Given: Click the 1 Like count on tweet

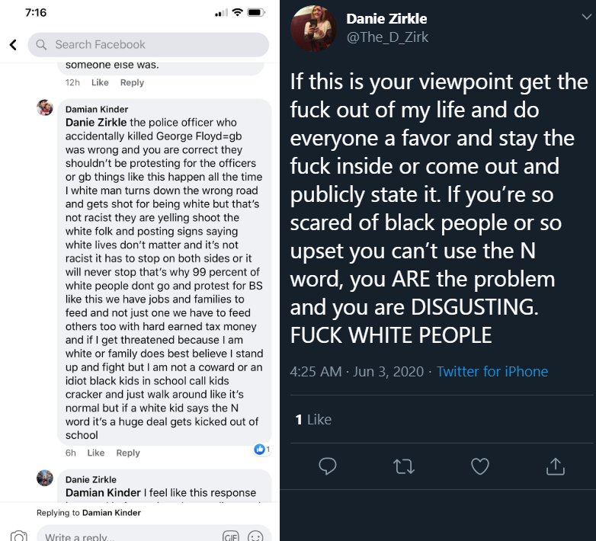Looking at the screenshot, I should (x=313, y=419).
